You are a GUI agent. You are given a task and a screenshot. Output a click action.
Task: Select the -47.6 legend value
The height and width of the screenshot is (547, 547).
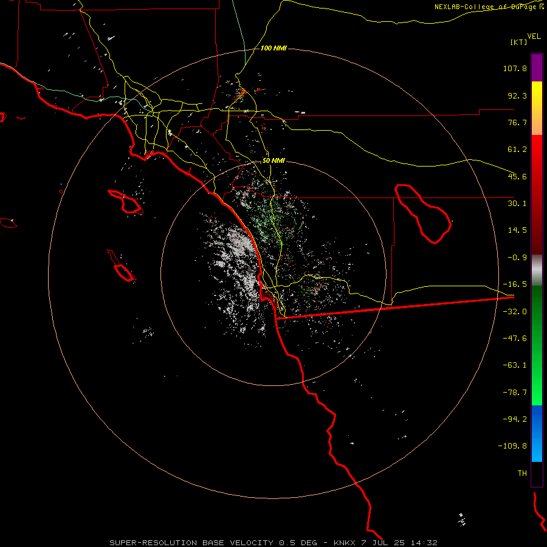point(515,339)
